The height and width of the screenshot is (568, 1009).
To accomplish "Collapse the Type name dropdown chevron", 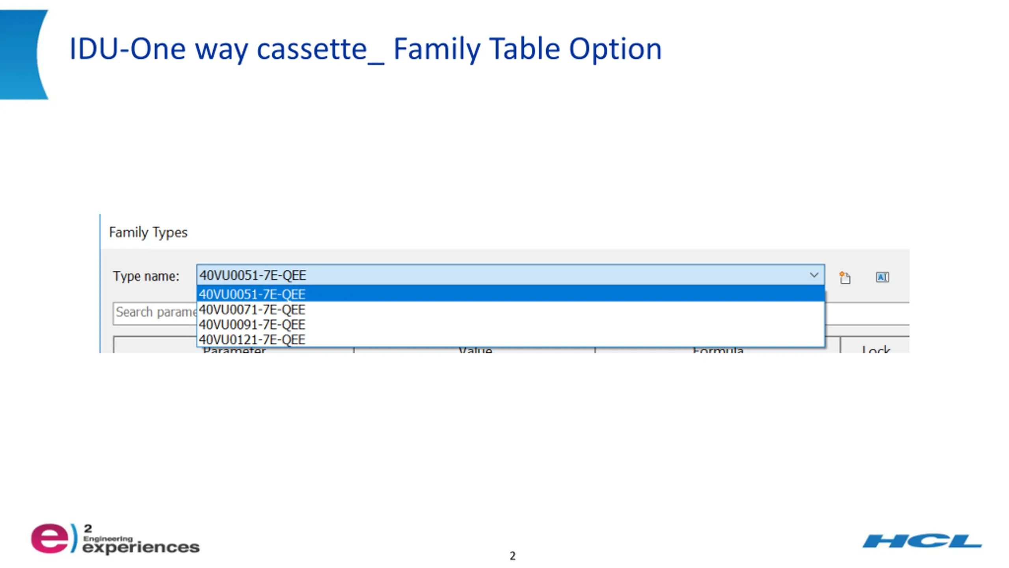I will [814, 275].
